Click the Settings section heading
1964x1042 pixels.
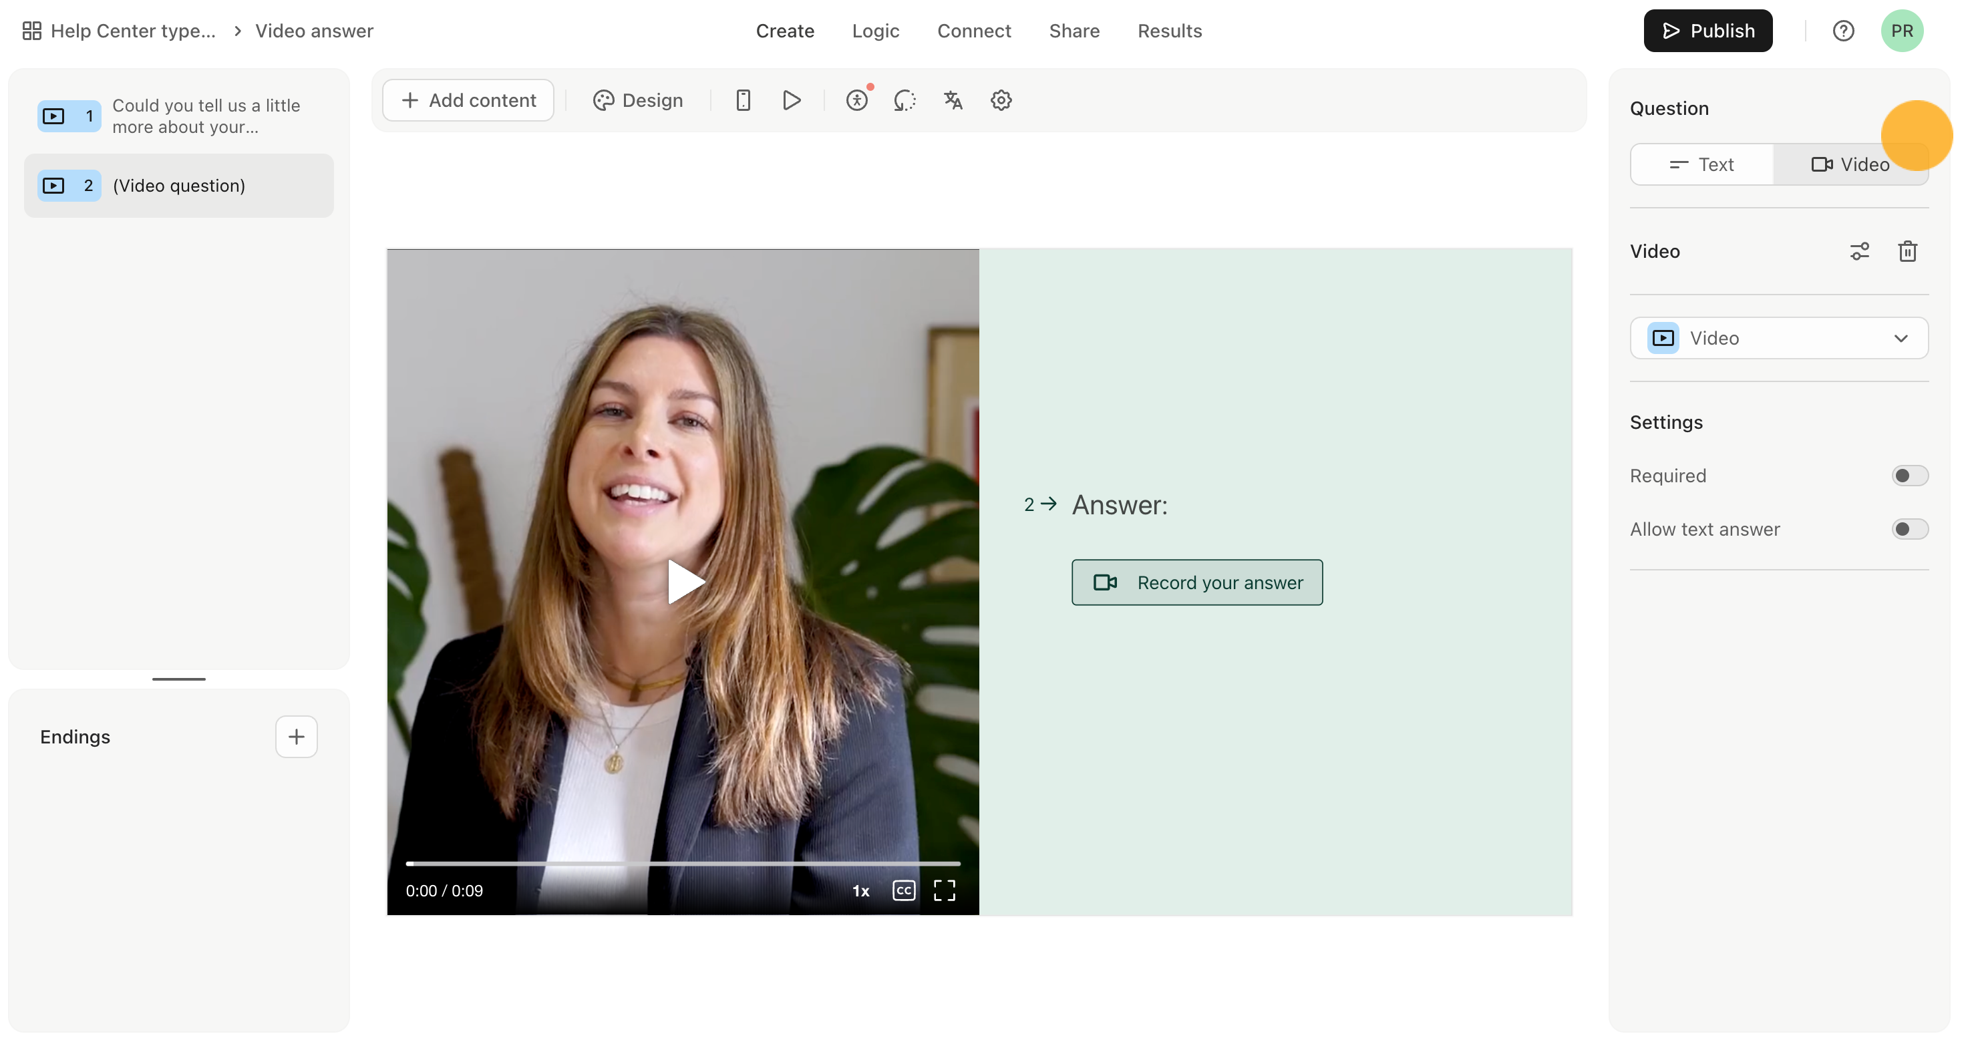click(x=1666, y=422)
